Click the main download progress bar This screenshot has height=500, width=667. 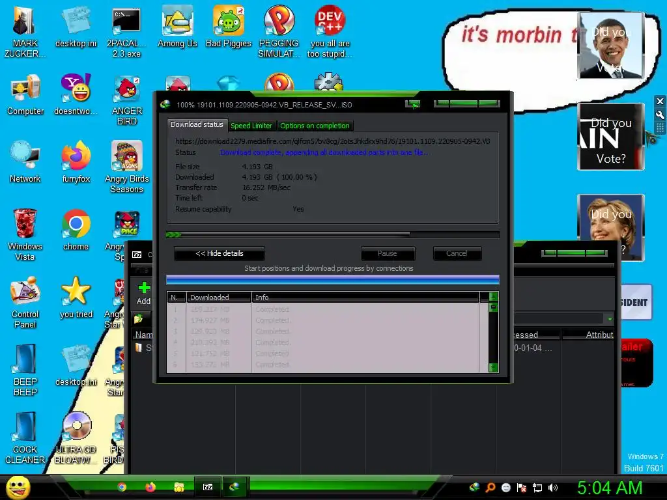point(333,234)
